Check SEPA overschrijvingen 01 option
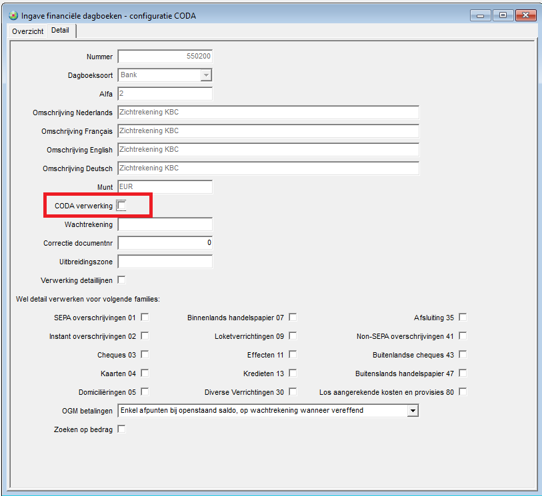This screenshot has width=542, height=496. point(145,318)
